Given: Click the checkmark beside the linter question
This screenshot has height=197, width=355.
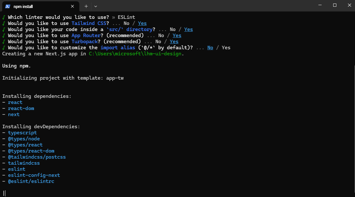Looking at the screenshot, I should (x=4, y=17).
